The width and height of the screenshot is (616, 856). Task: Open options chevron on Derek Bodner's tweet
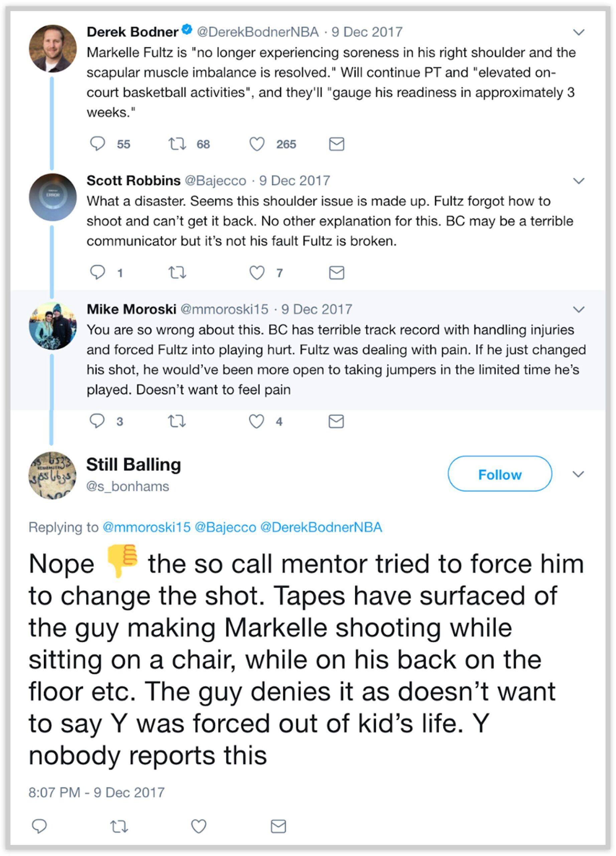point(578,32)
